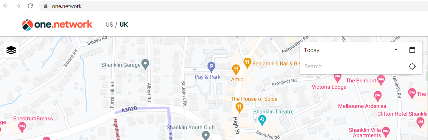Open The Belmont hotel marker
Screen dimensions: 428x140
381,80
